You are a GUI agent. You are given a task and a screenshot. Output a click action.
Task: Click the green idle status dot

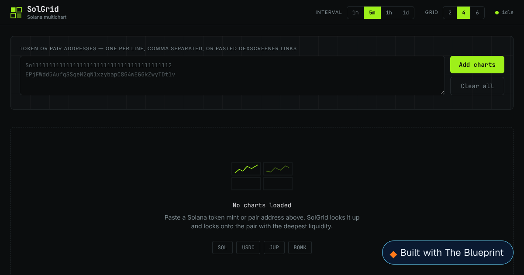(497, 13)
